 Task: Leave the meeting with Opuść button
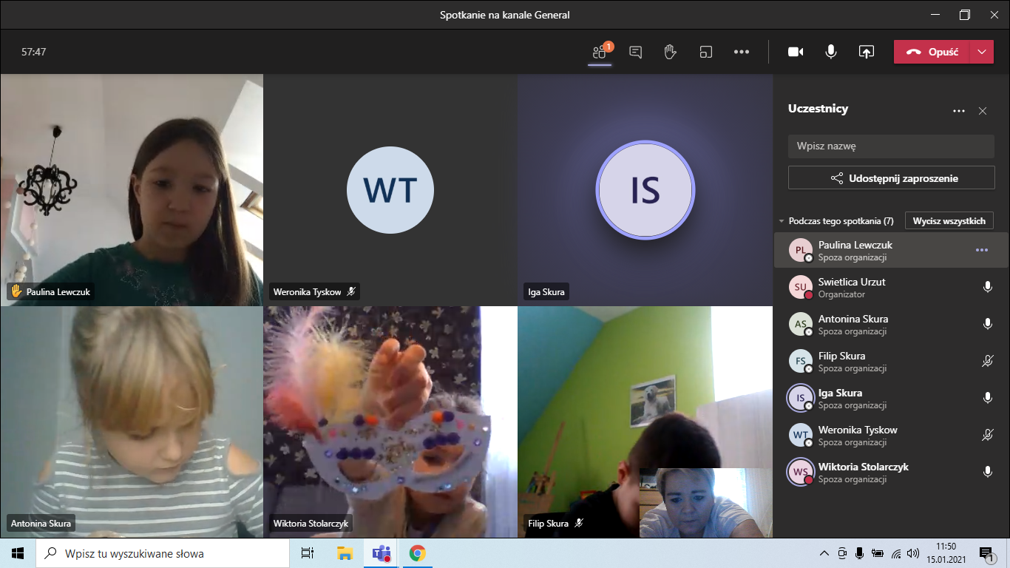click(932, 52)
